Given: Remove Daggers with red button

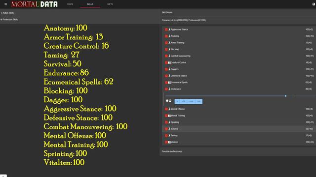Looking at the screenshot, I should [x=166, y=69].
